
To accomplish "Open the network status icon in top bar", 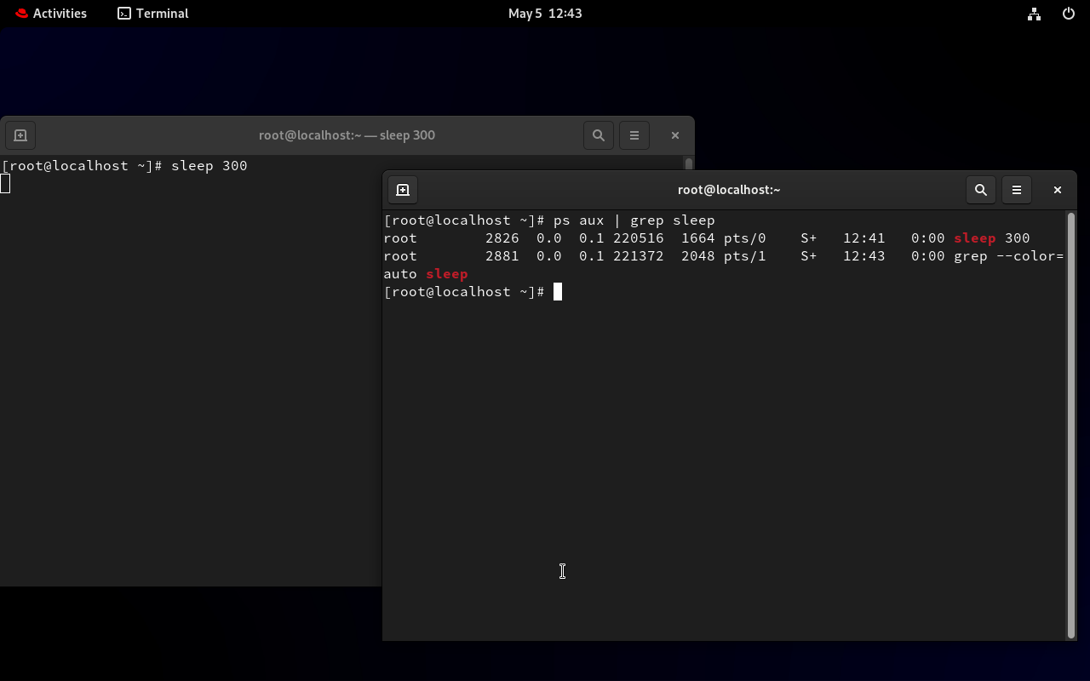I will 1034,14.
